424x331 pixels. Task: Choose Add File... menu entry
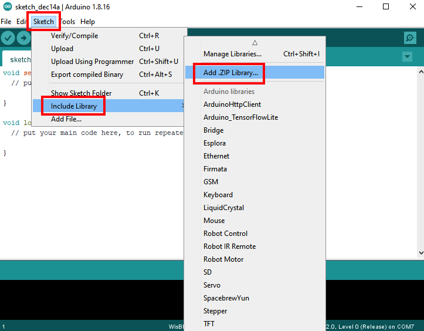click(108, 119)
